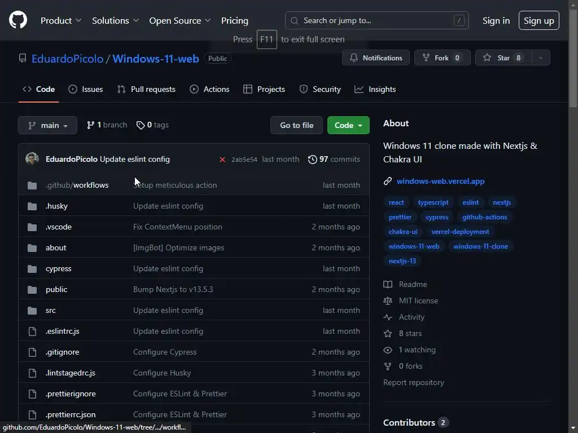
Task: Click the typescript topic tag
Action: coord(433,202)
